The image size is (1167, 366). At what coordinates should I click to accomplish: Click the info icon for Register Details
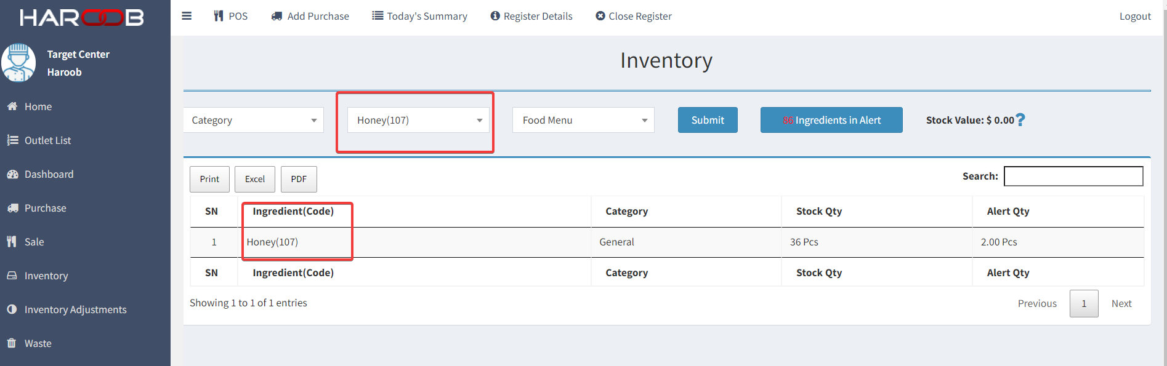(495, 16)
